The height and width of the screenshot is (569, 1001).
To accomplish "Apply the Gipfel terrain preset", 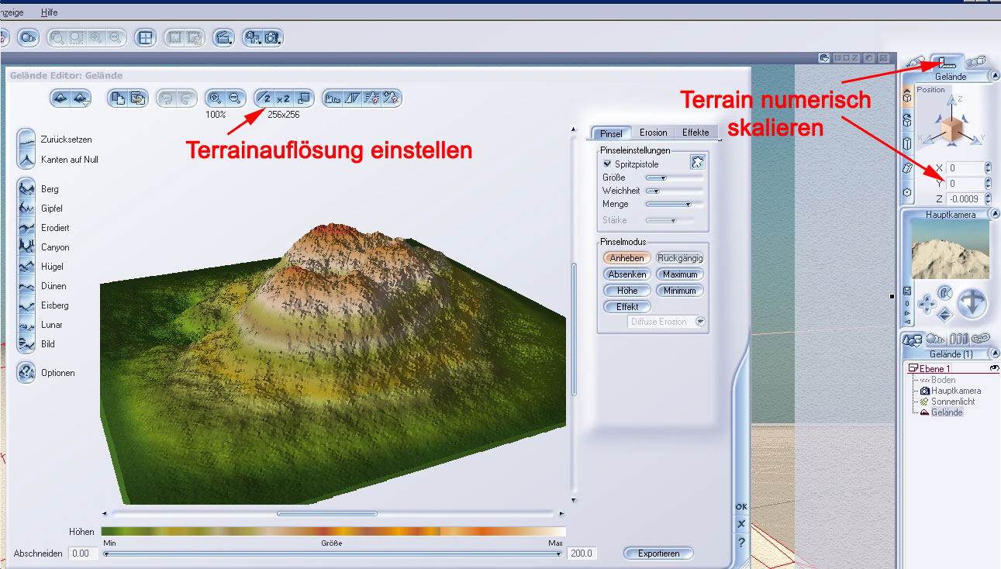I will [x=27, y=209].
